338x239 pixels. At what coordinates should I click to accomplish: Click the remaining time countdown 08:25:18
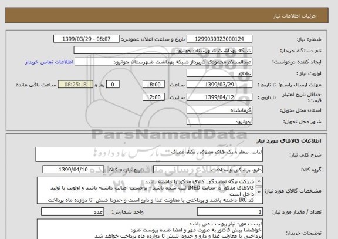point(76,85)
